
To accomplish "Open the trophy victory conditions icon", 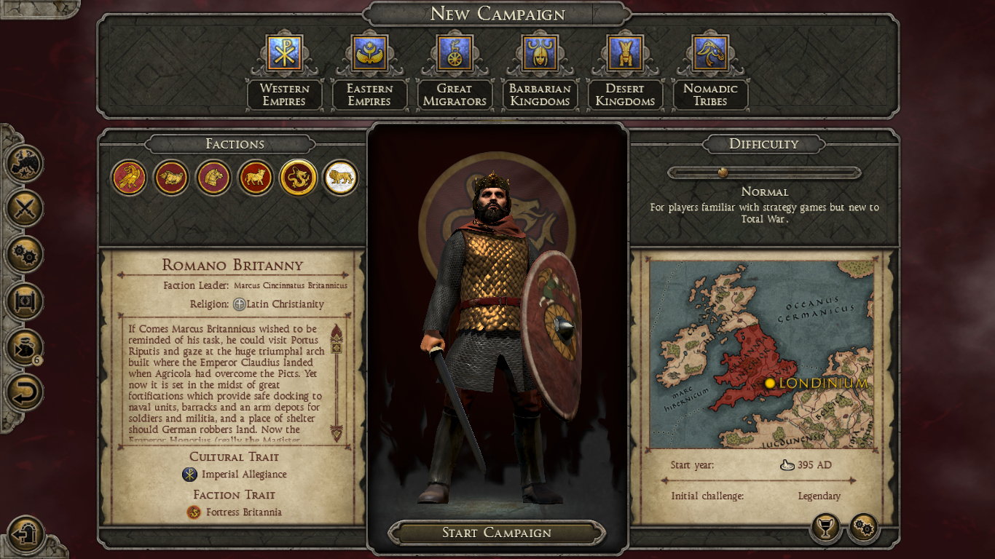I will pos(825,528).
